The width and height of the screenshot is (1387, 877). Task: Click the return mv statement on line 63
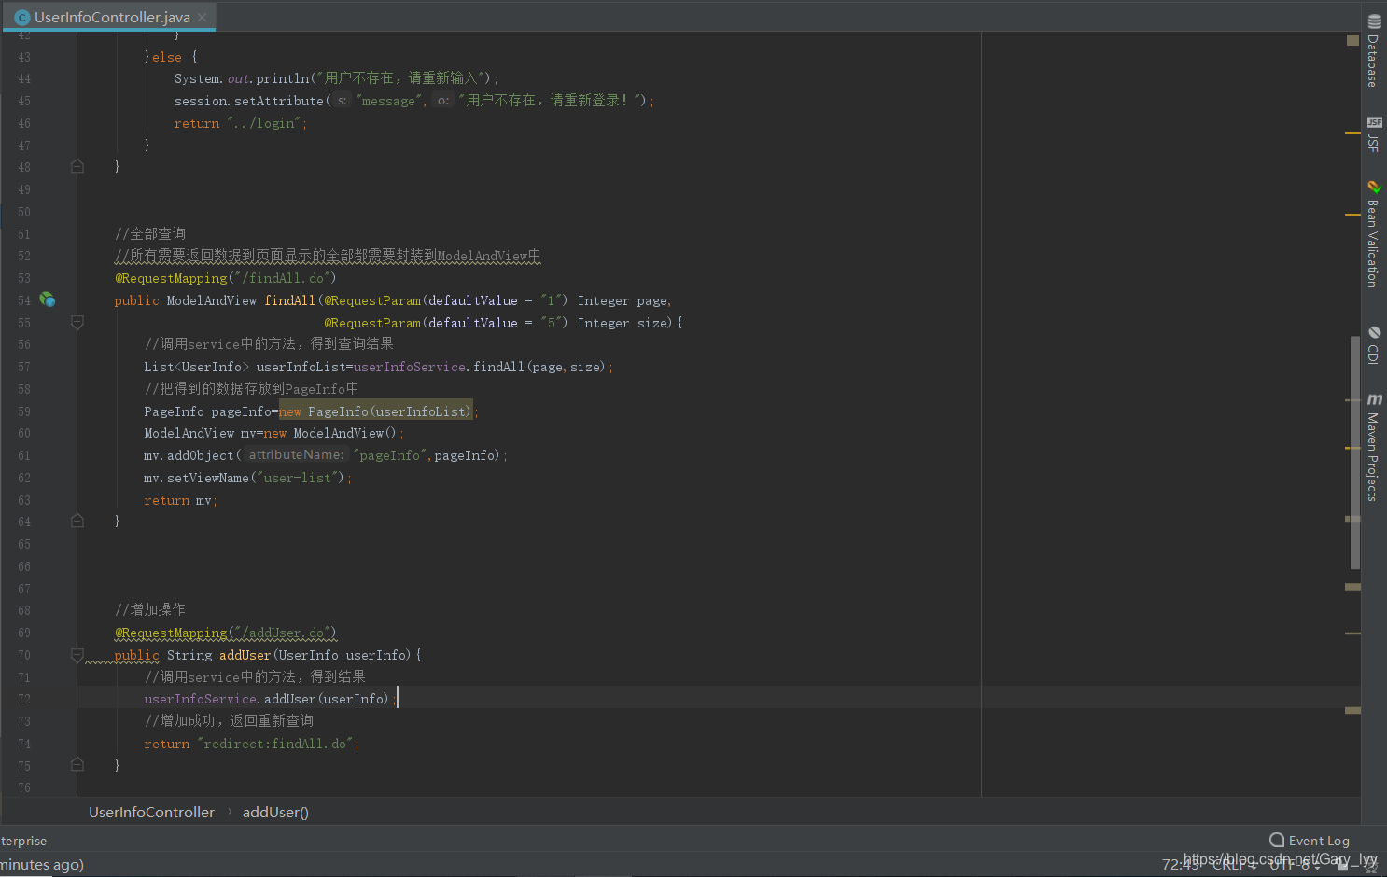click(x=180, y=500)
